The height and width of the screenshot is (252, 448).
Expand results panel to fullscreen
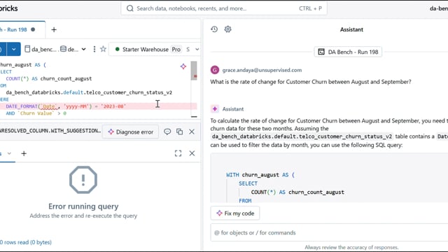tap(178, 153)
